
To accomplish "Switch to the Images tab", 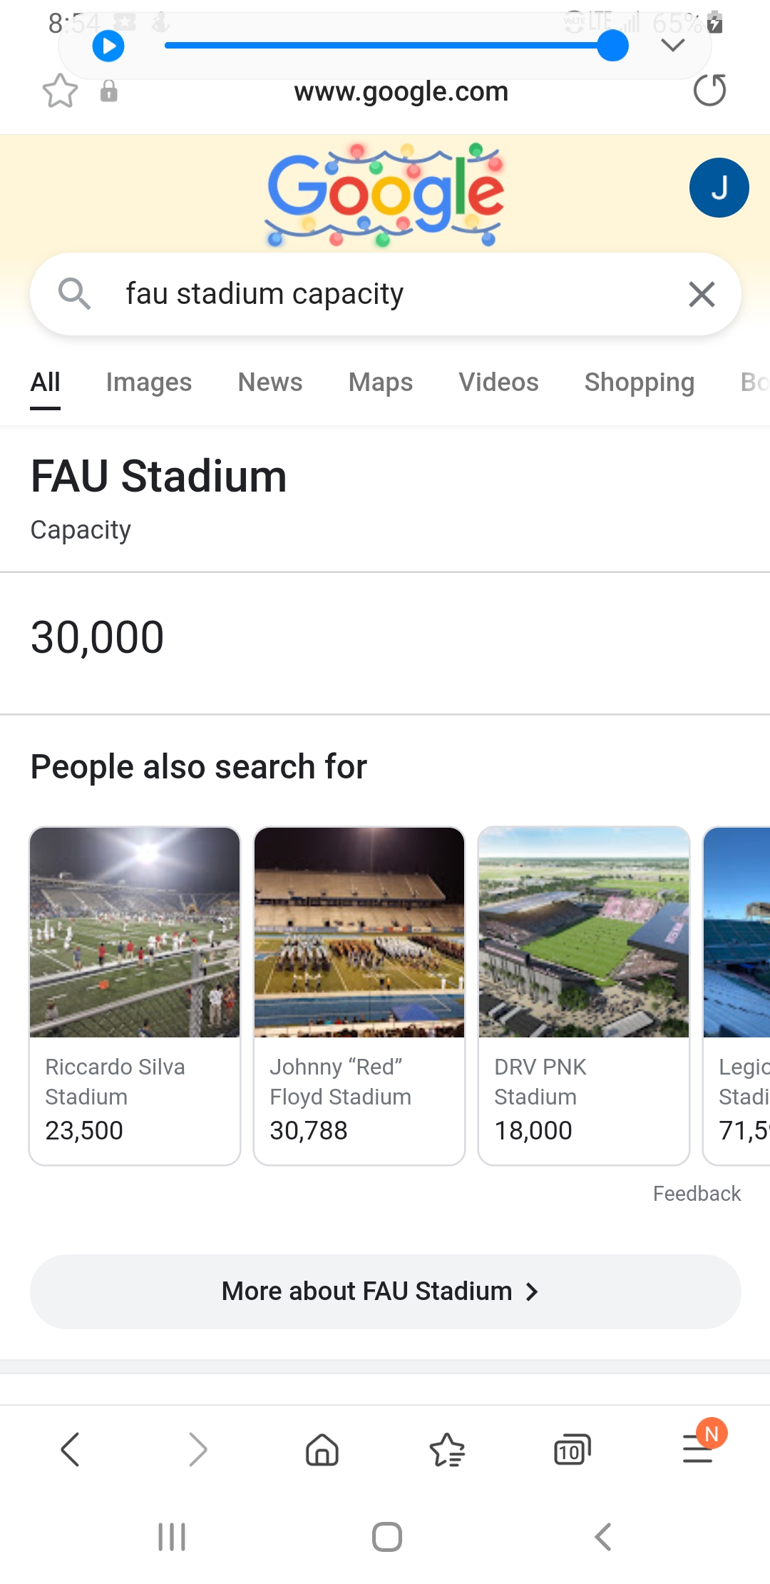I will 148,382.
